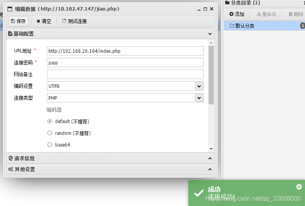
Task: Click the scrollbar up arrow in the form
Action: click(211, 43)
